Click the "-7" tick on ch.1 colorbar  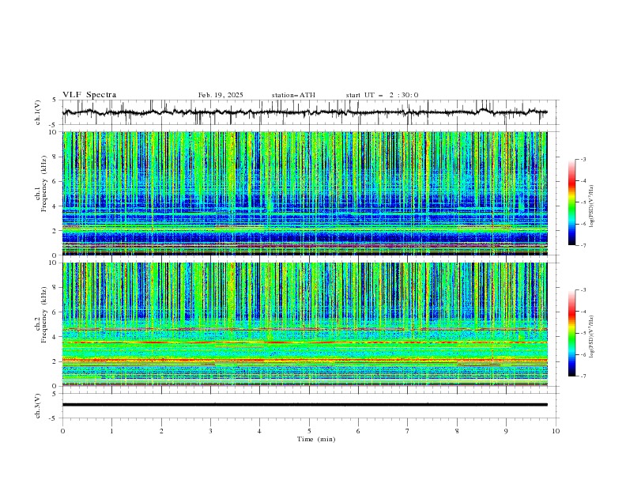[583, 245]
